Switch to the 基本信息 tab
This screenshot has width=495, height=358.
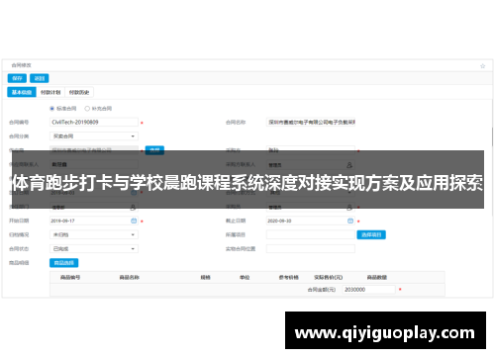click(22, 92)
